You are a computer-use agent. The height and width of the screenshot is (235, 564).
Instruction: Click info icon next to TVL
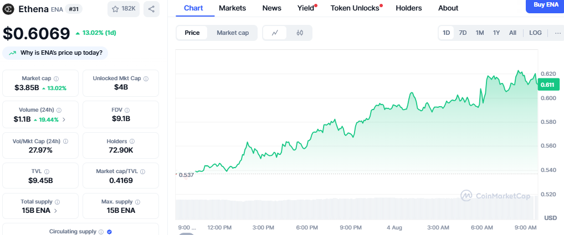[x=47, y=172]
